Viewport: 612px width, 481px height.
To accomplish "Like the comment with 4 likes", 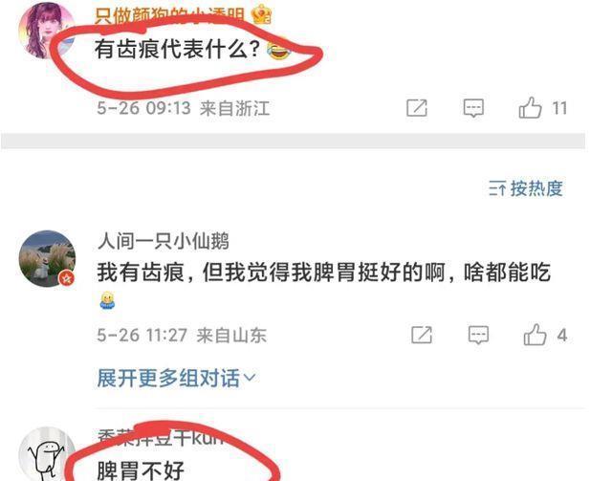I will tap(535, 335).
